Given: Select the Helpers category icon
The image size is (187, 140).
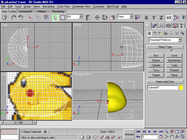Looking at the screenshot, I should [x=171, y=33].
